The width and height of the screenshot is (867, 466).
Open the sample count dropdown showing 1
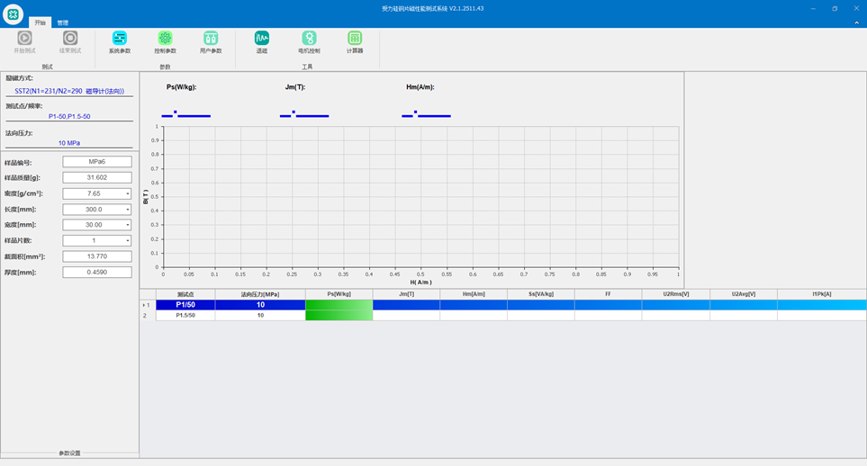pyautogui.click(x=128, y=241)
